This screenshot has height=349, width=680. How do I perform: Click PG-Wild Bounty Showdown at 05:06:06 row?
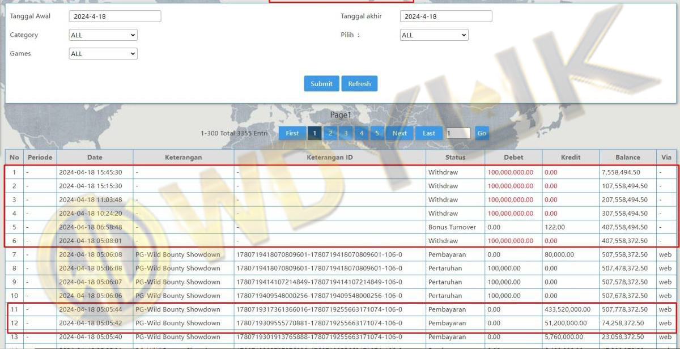tap(177, 296)
